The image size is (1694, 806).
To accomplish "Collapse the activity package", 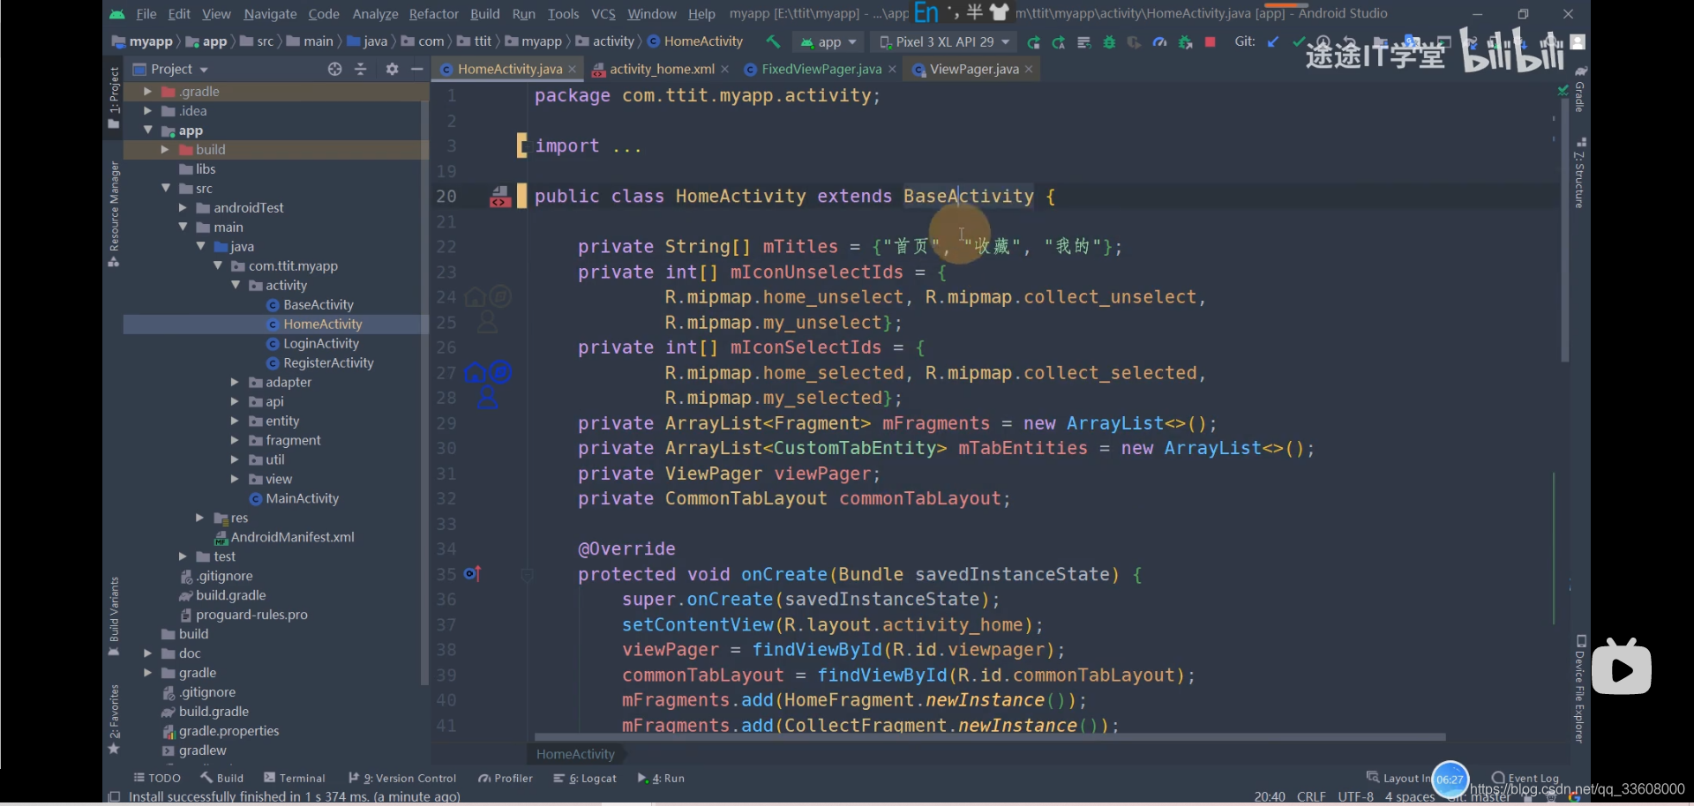I will pyautogui.click(x=236, y=286).
